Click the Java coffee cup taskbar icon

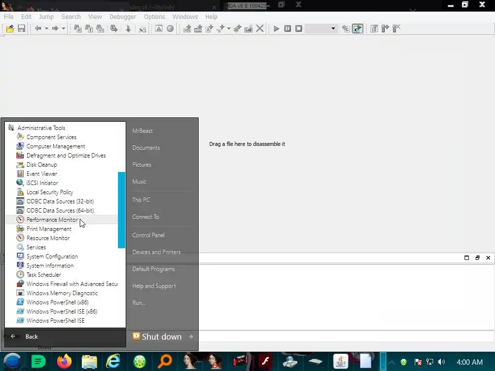pyautogui.click(x=341, y=361)
